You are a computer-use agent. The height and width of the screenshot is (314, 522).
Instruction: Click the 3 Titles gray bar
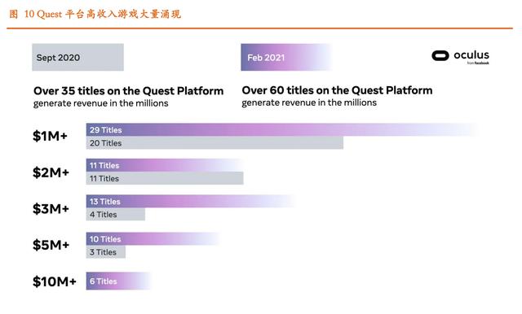[x=106, y=252]
